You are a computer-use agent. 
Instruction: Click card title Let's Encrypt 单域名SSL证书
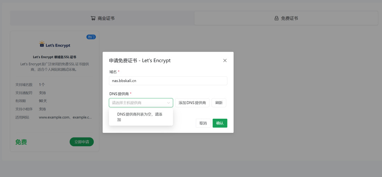click(x=54, y=57)
